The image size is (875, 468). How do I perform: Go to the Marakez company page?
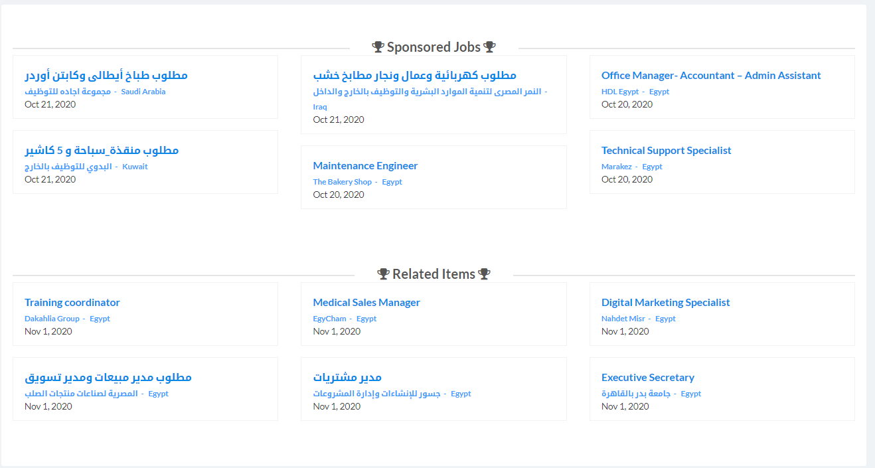pyautogui.click(x=616, y=167)
